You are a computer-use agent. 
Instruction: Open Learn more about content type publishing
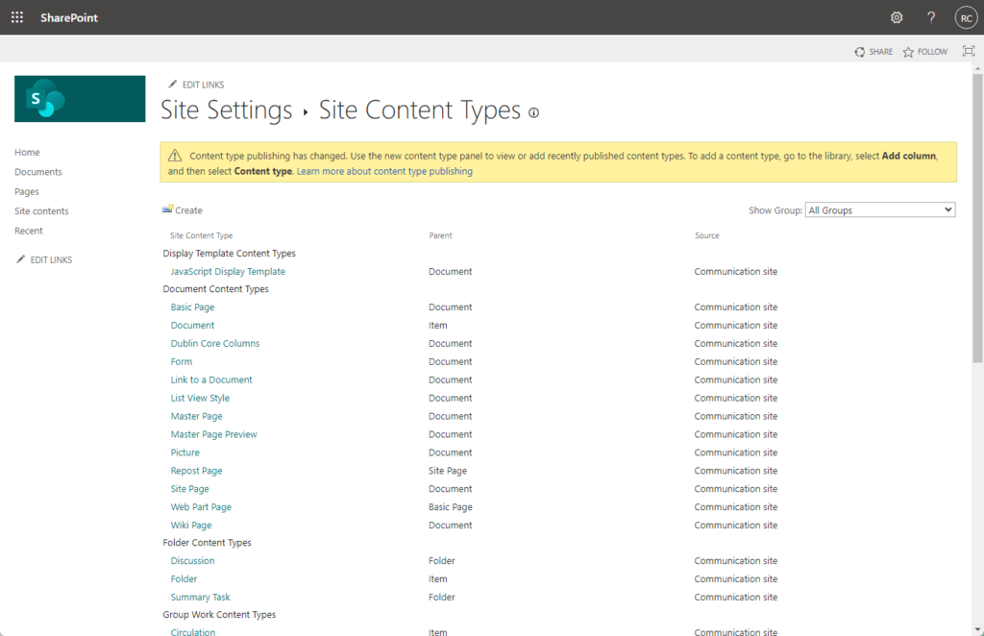384,171
